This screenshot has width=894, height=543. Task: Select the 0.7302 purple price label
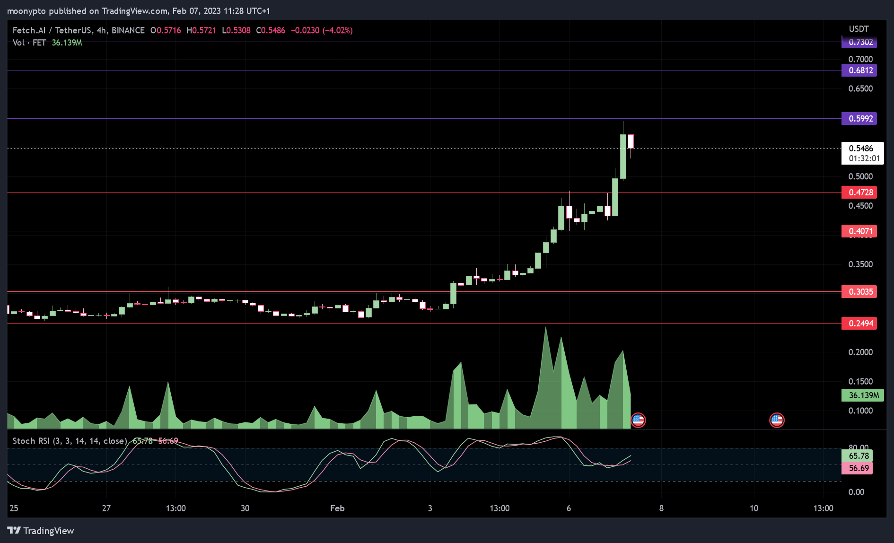(859, 42)
